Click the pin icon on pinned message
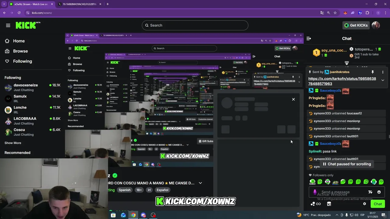The height and width of the screenshot is (219, 390). tap(372, 72)
